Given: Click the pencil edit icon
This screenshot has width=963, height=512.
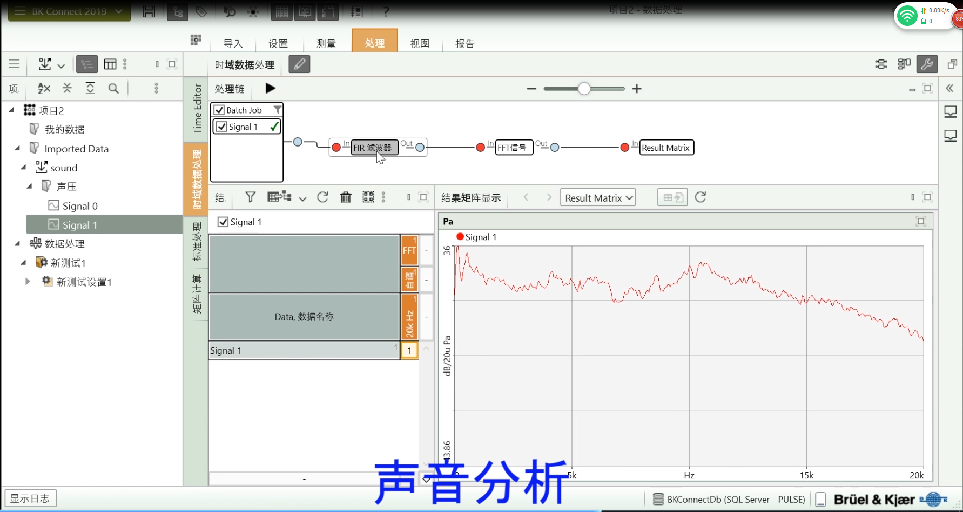Looking at the screenshot, I should tap(299, 64).
